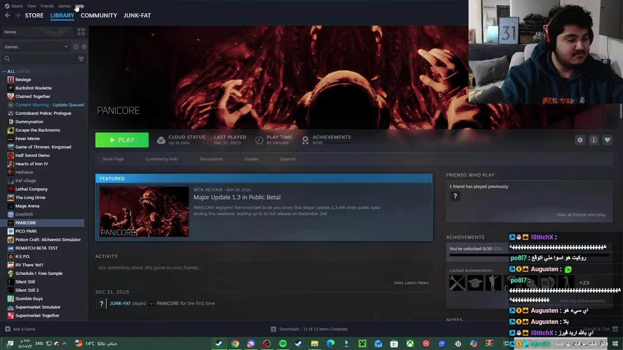Image resolution: width=623 pixels, height=350 pixels.
Task: Click the JUNK-FAT activity username link
Action: click(x=120, y=303)
